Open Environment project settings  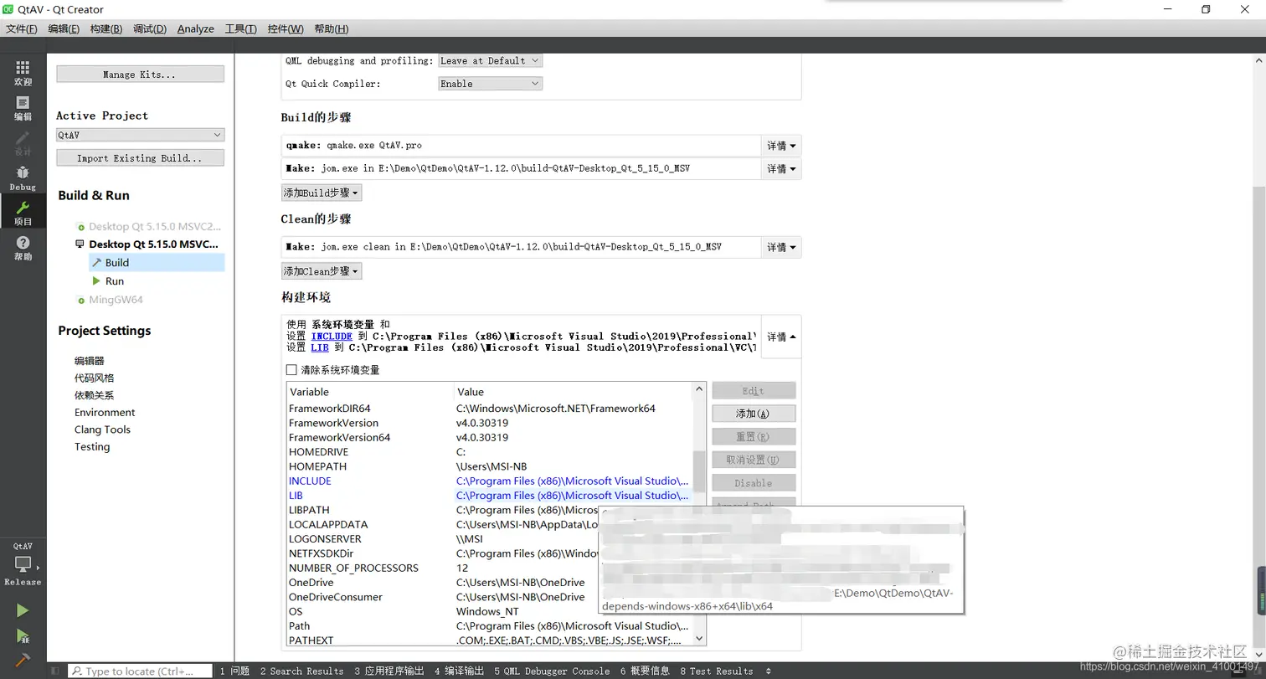(105, 413)
